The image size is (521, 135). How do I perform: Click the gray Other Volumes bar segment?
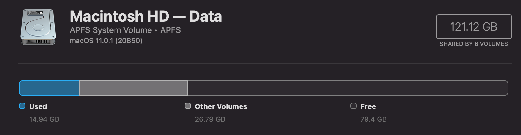pos(133,88)
